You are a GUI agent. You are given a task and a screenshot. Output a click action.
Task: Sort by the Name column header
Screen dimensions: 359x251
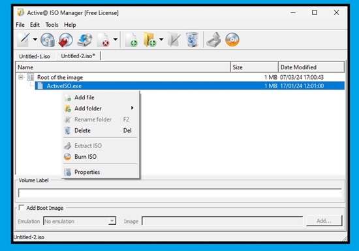tap(123, 67)
